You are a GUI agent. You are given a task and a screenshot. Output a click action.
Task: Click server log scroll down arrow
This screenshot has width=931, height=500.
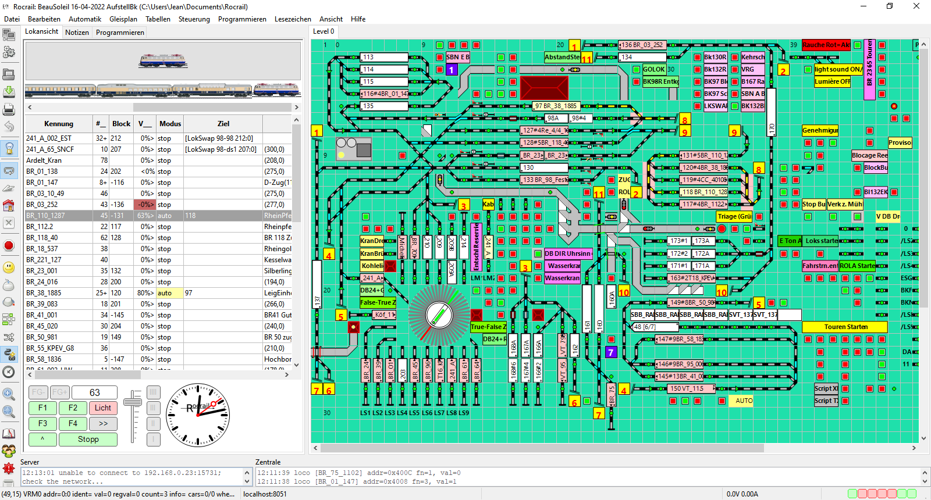247,481
